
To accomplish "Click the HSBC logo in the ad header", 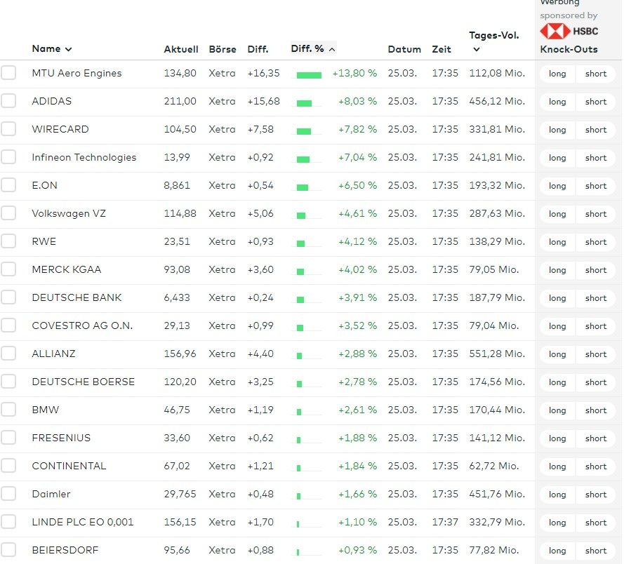I will point(569,32).
